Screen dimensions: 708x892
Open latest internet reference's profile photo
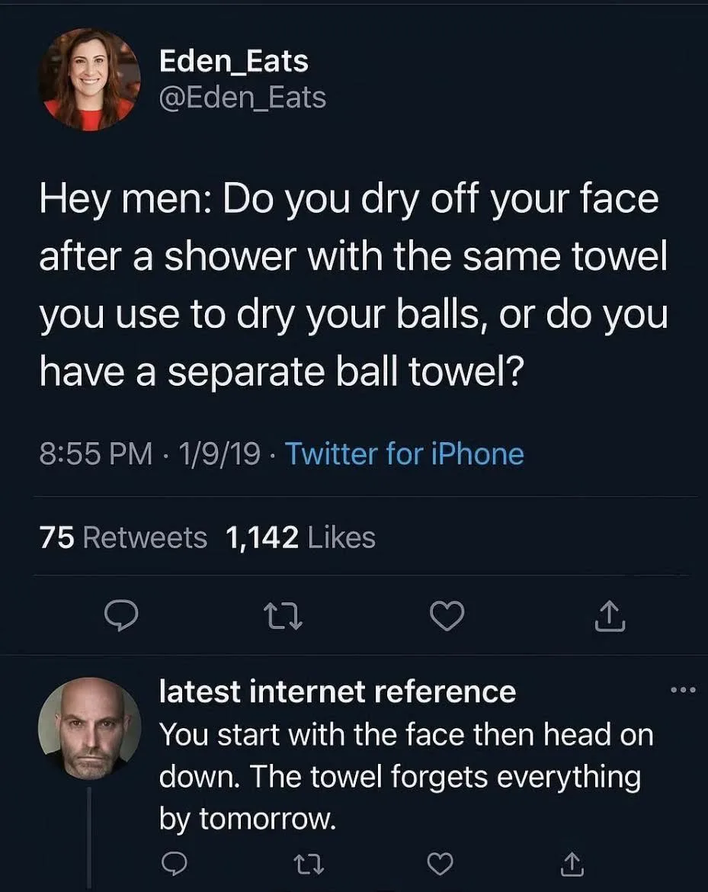tap(90, 728)
